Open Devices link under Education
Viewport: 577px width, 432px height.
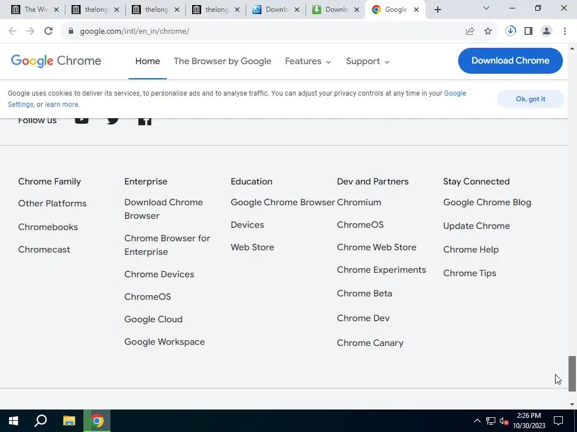pos(247,225)
